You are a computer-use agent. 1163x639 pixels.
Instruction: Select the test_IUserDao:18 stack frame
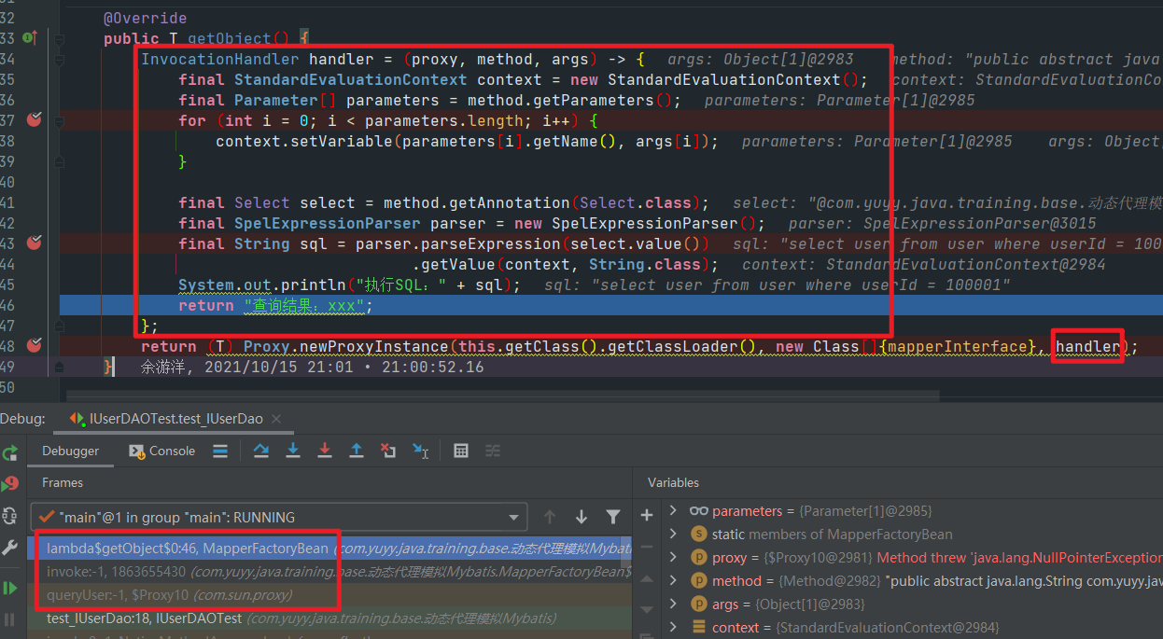(330, 618)
